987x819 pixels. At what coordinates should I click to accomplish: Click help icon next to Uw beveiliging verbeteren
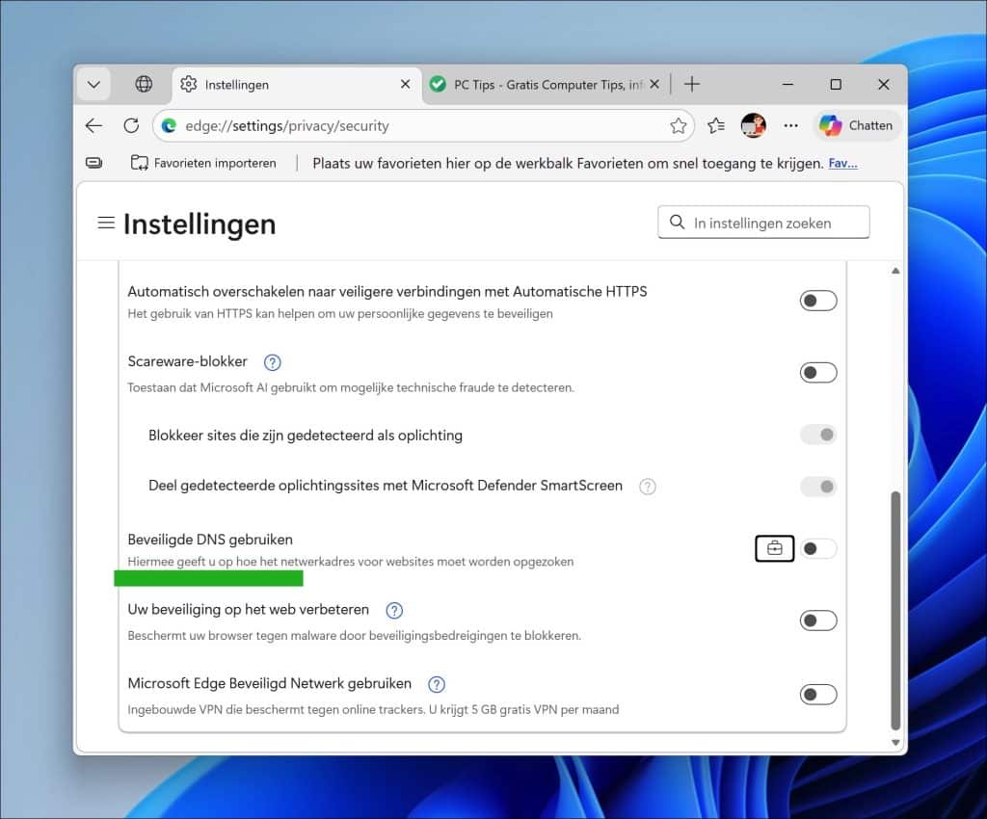[x=394, y=609]
